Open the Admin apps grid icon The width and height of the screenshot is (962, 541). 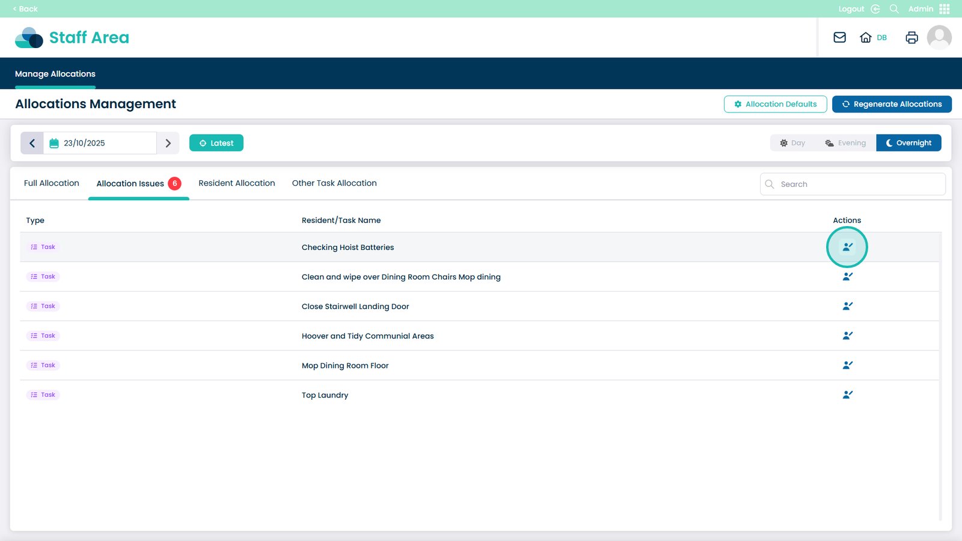945,9
